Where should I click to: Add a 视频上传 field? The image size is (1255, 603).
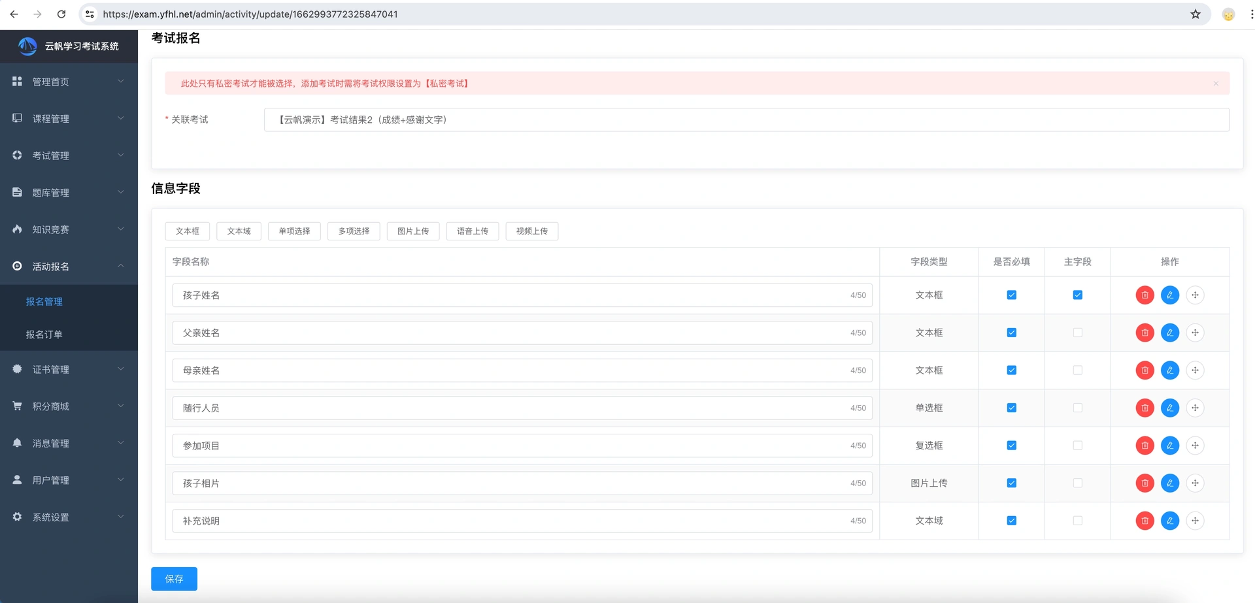(532, 231)
